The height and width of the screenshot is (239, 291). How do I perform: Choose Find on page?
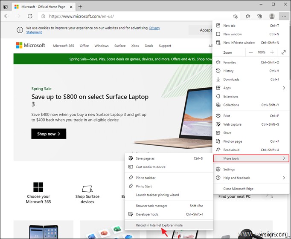tap(251, 141)
